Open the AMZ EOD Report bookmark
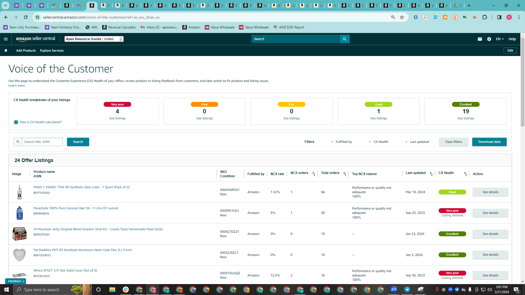The height and width of the screenshot is (295, 525). click(288, 27)
